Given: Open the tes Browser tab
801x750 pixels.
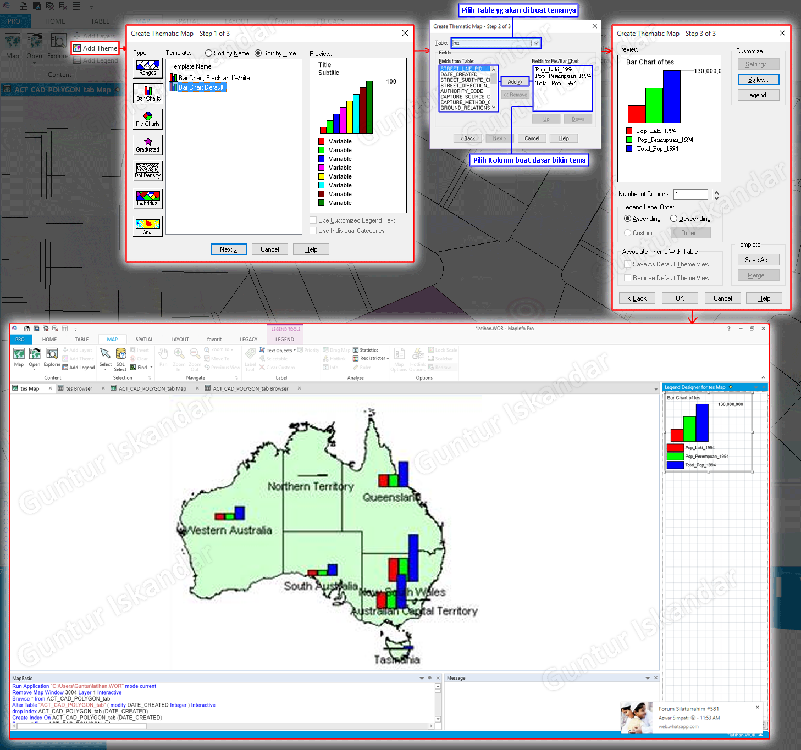Looking at the screenshot, I should 79,388.
